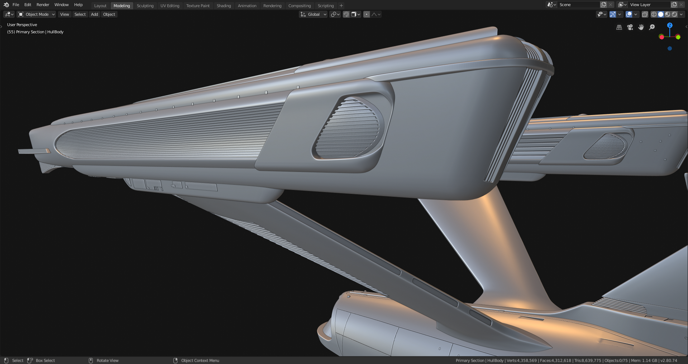Open the viewport Object menu
Viewport: 688px width, 364px height.
109,14
